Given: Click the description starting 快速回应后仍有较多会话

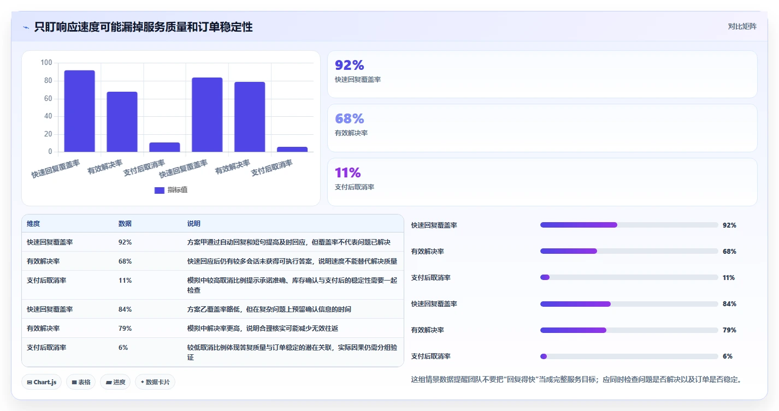Looking at the screenshot, I should click(x=292, y=261).
